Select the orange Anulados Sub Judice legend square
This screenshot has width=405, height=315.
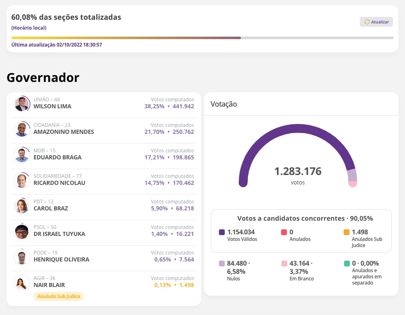pos(346,232)
